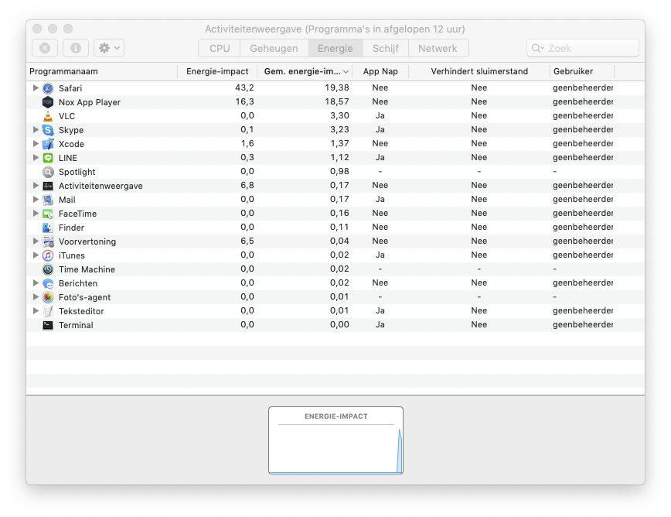
Task: Click Nox App Player average 18,57
Action: pyautogui.click(x=337, y=101)
